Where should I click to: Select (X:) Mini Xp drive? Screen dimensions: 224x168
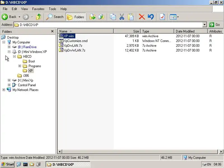25,80
